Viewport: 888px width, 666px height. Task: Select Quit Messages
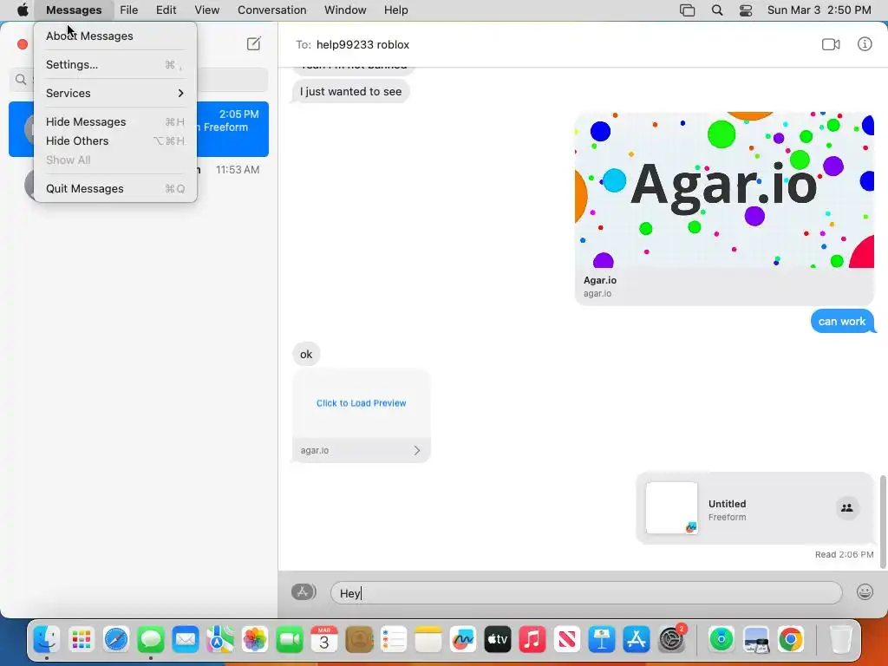(x=115, y=188)
